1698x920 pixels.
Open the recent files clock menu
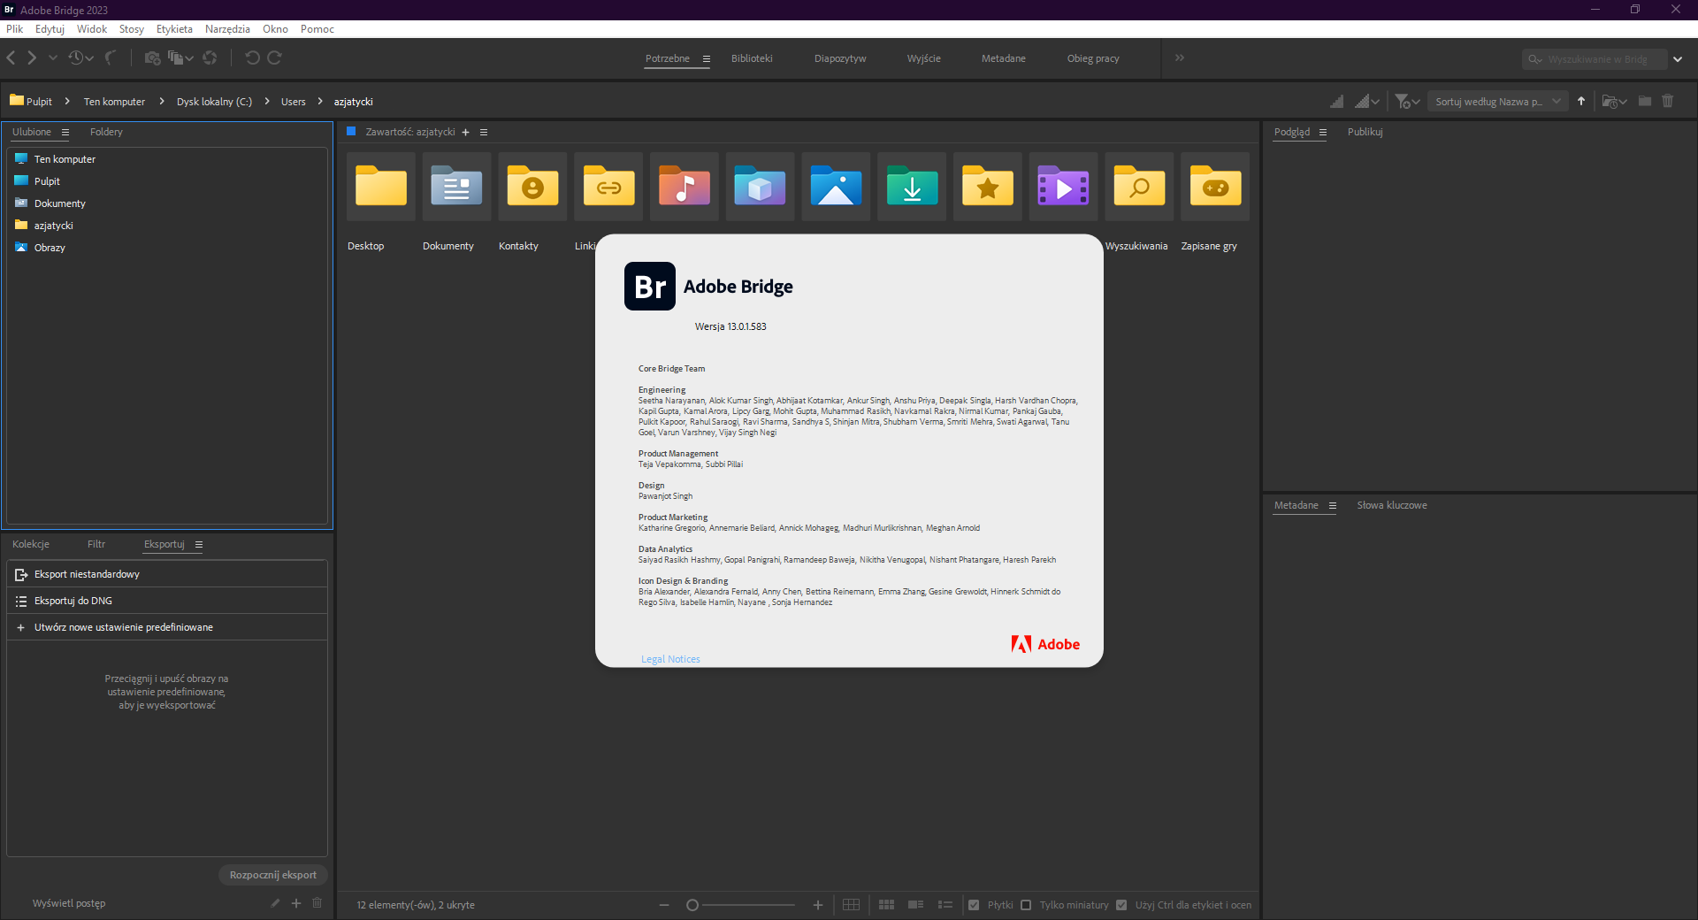[80, 57]
